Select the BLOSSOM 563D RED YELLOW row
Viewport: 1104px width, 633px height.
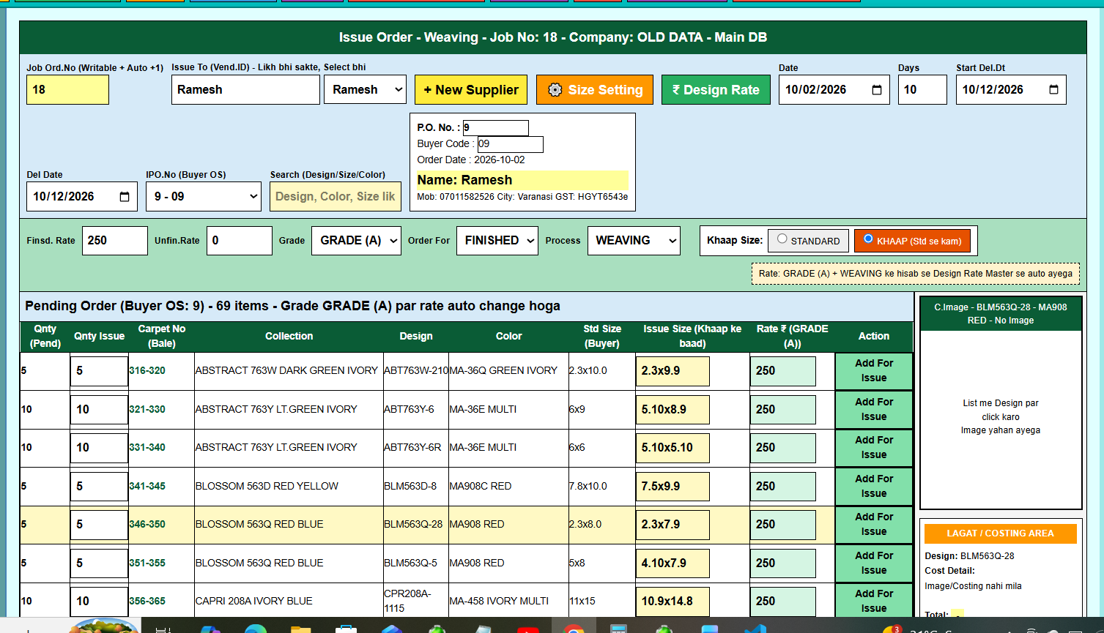pyautogui.click(x=467, y=487)
